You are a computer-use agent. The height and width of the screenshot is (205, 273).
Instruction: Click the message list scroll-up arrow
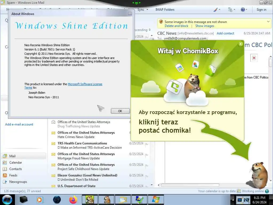[152, 36]
